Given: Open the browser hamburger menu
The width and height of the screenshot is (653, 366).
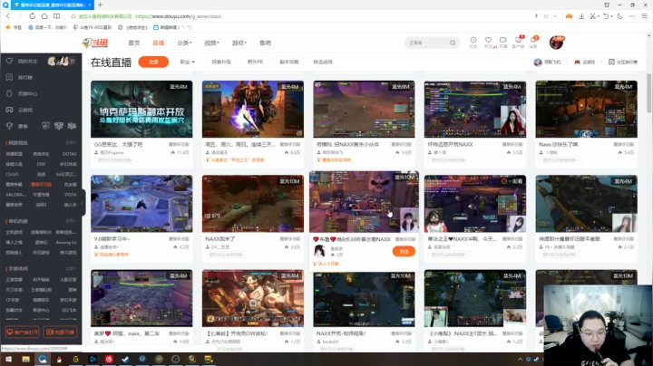Looking at the screenshot, I should (x=644, y=16).
